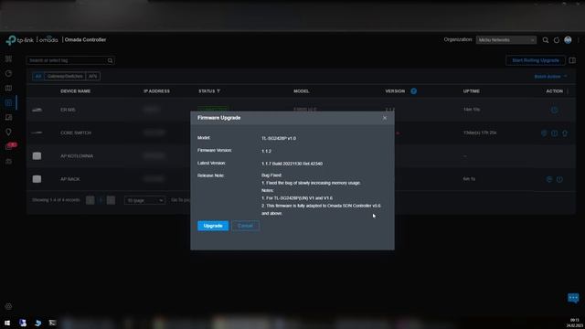Click the magnifier icon in the tag search field
The height and width of the screenshot is (329, 585).
point(110,60)
